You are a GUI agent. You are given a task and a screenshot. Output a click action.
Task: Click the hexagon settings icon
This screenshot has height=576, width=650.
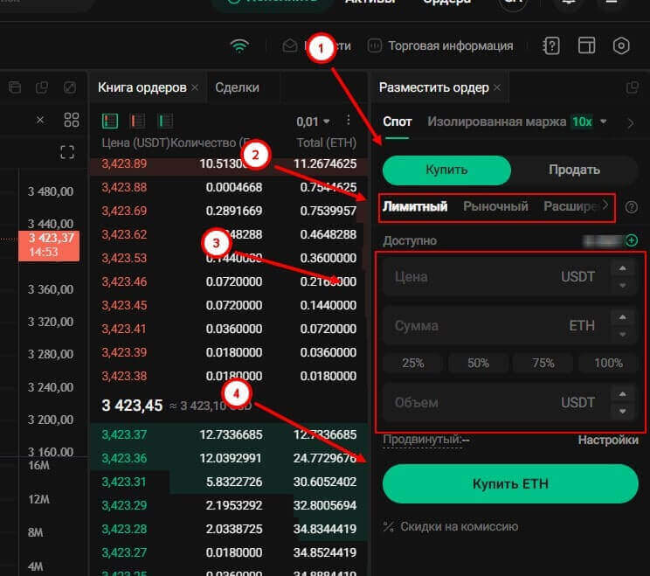621,45
